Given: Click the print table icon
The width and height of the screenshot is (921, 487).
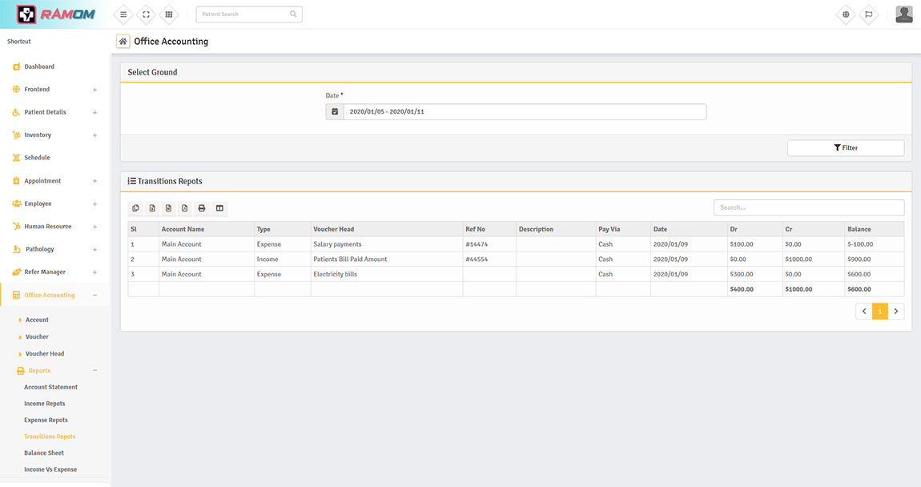Looking at the screenshot, I should click(202, 208).
